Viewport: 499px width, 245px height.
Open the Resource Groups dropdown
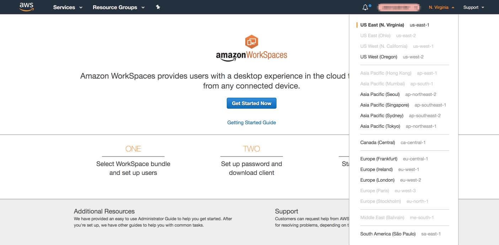[x=118, y=7]
